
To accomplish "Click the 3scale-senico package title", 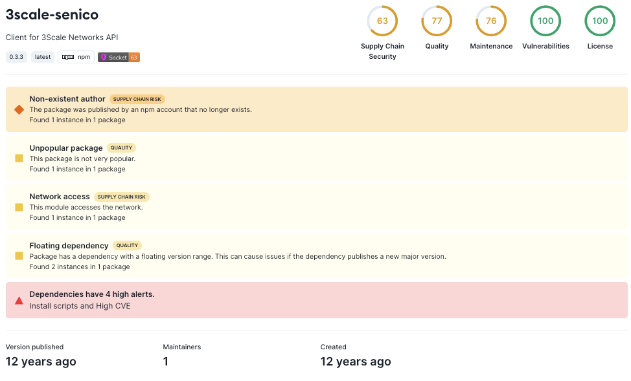I will pyautogui.click(x=52, y=14).
